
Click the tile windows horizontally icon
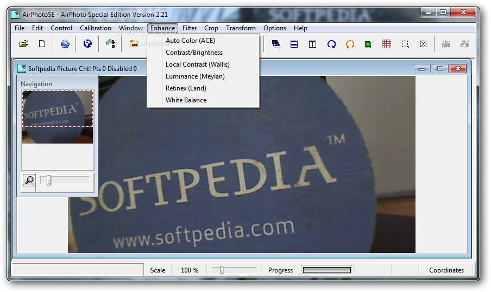coord(294,44)
